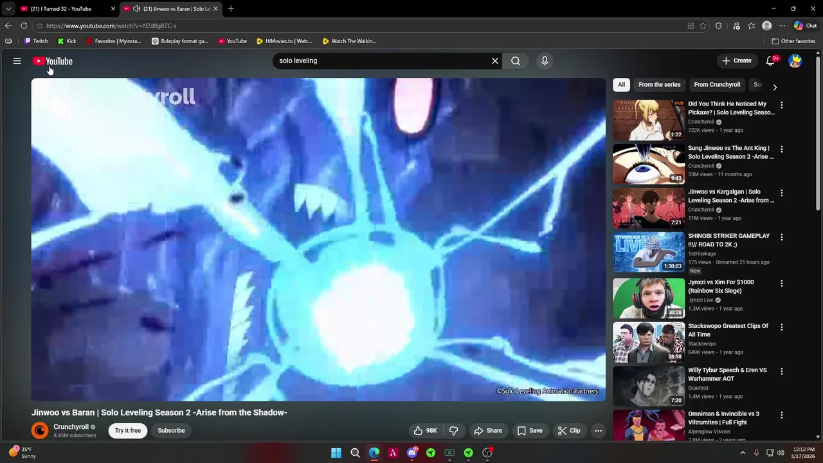Click the Create button

(x=736, y=60)
